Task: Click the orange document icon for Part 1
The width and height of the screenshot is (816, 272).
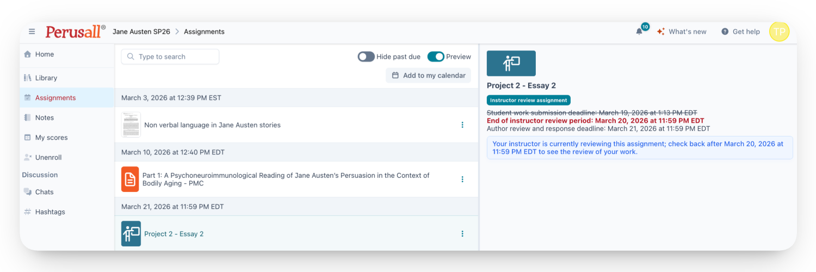Action: [130, 180]
